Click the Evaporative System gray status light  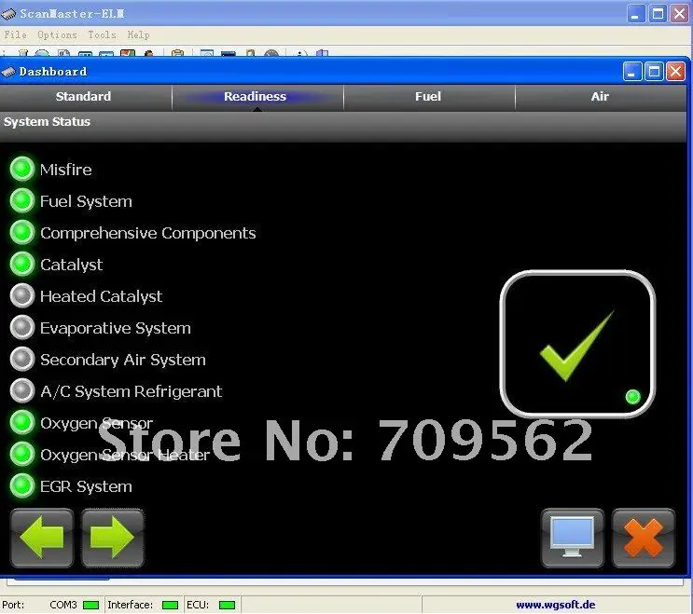[22, 327]
